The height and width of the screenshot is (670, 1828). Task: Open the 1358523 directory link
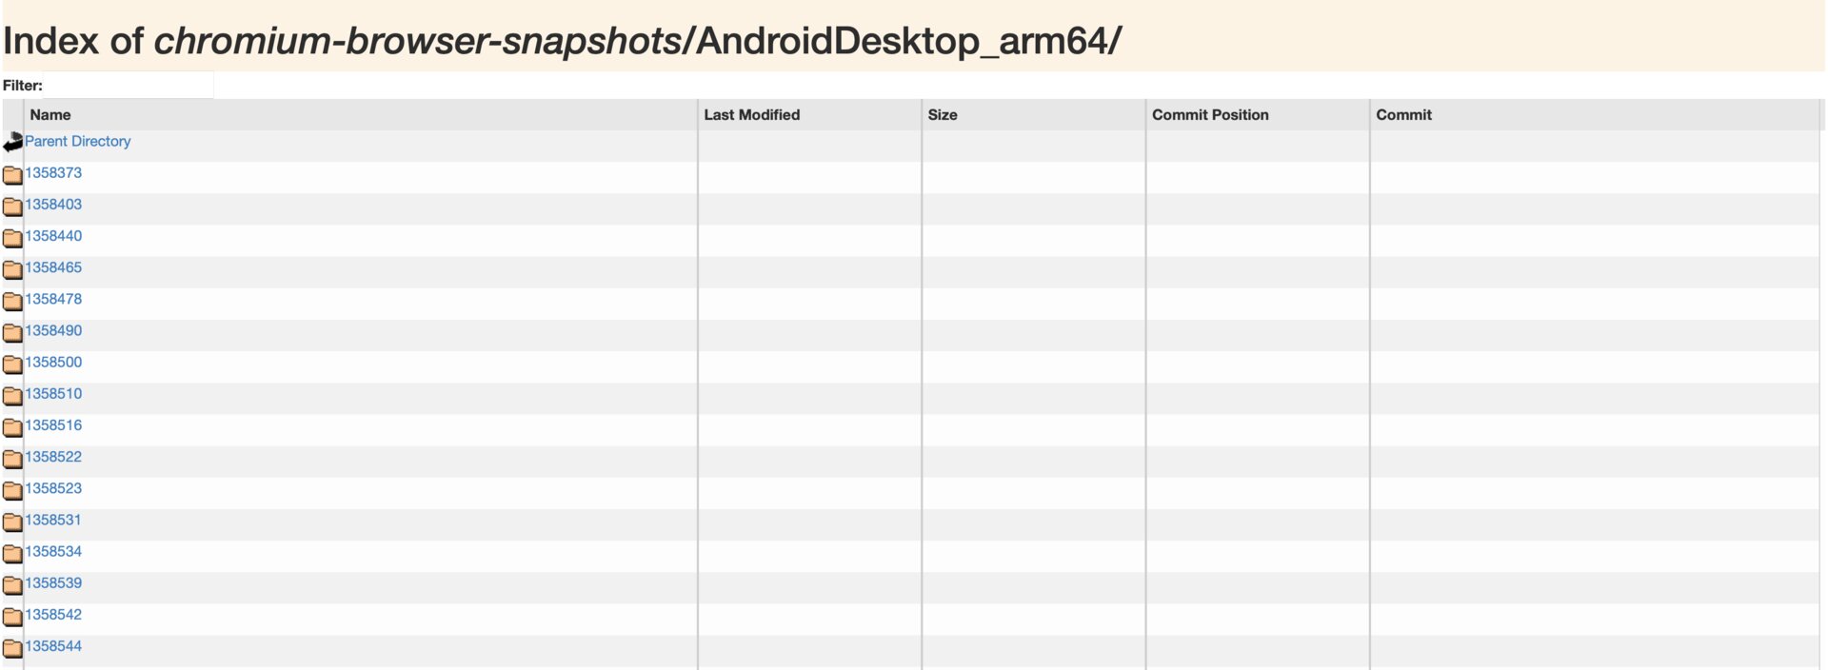tap(53, 488)
